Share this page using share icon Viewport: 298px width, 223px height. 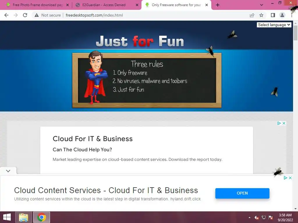(252, 15)
